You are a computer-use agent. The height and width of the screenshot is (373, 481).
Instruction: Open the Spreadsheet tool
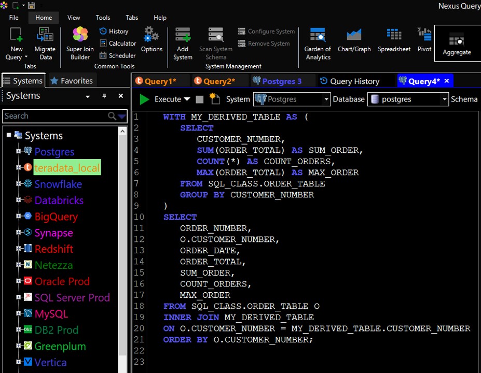coord(394,40)
